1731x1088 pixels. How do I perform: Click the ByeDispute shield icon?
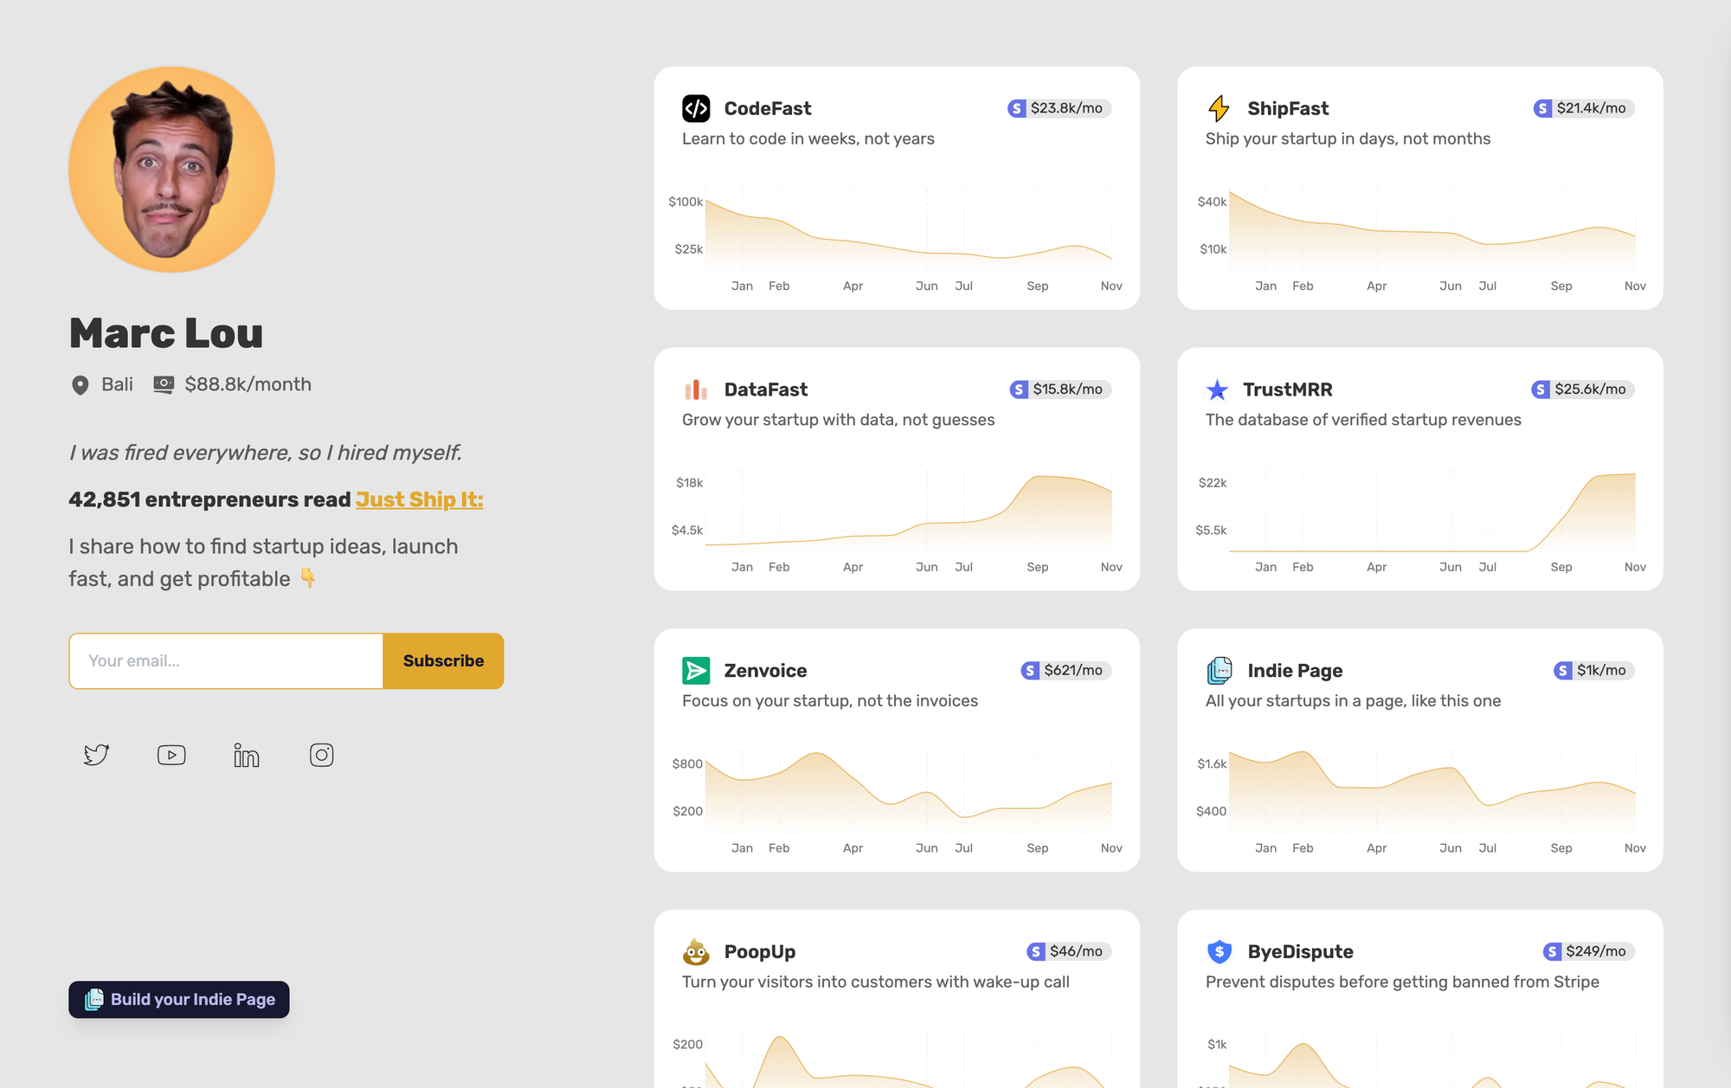tap(1219, 952)
